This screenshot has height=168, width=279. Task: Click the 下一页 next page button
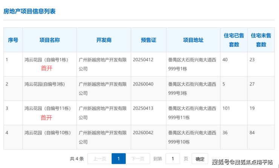(138, 159)
